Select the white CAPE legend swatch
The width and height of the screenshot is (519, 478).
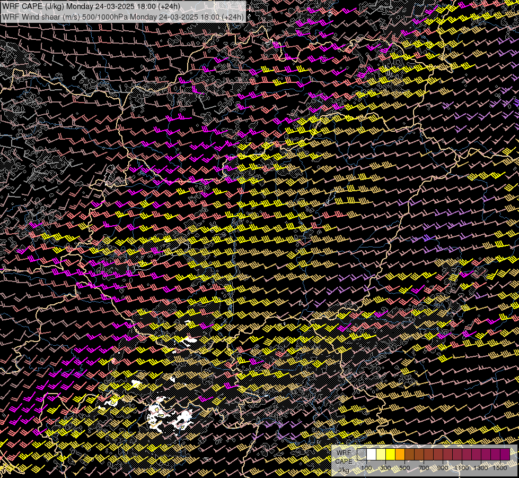coord(372,455)
